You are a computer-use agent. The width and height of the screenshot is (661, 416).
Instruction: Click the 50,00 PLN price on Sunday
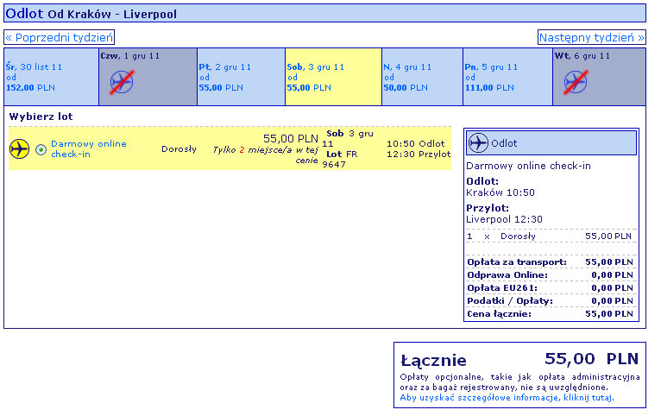[x=406, y=88]
